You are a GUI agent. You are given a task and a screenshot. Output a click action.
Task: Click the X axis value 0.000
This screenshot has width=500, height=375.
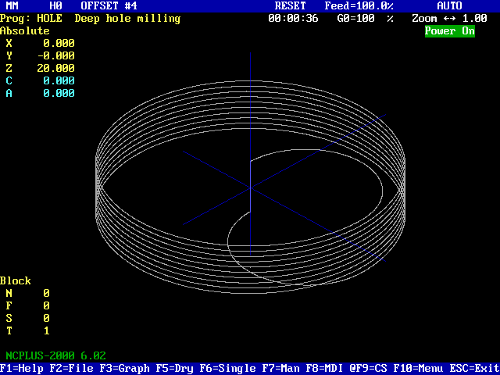[59, 44]
